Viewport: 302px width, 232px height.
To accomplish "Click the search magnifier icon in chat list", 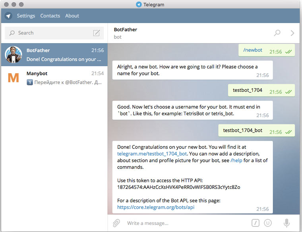I will click(12, 33).
